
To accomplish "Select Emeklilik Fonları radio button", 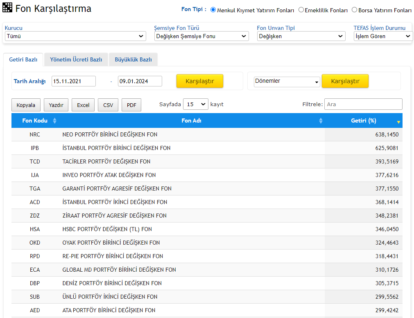I will 301,10.
